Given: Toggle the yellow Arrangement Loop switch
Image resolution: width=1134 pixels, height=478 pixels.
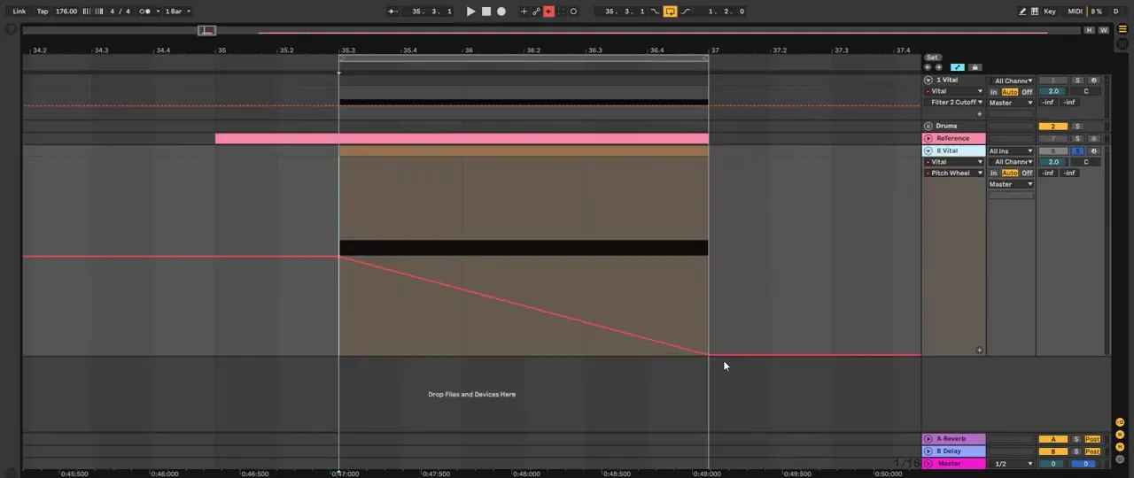Looking at the screenshot, I should (x=670, y=12).
